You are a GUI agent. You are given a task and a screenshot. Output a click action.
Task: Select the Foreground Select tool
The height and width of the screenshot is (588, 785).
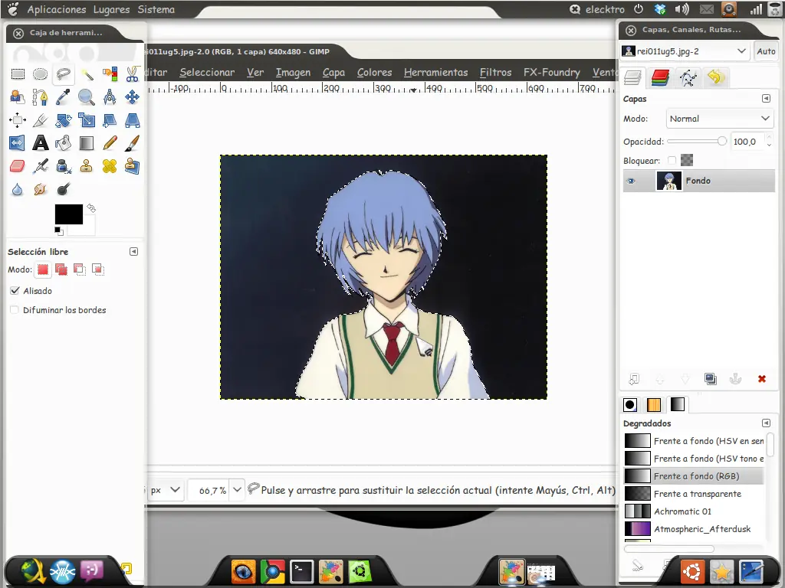click(18, 97)
